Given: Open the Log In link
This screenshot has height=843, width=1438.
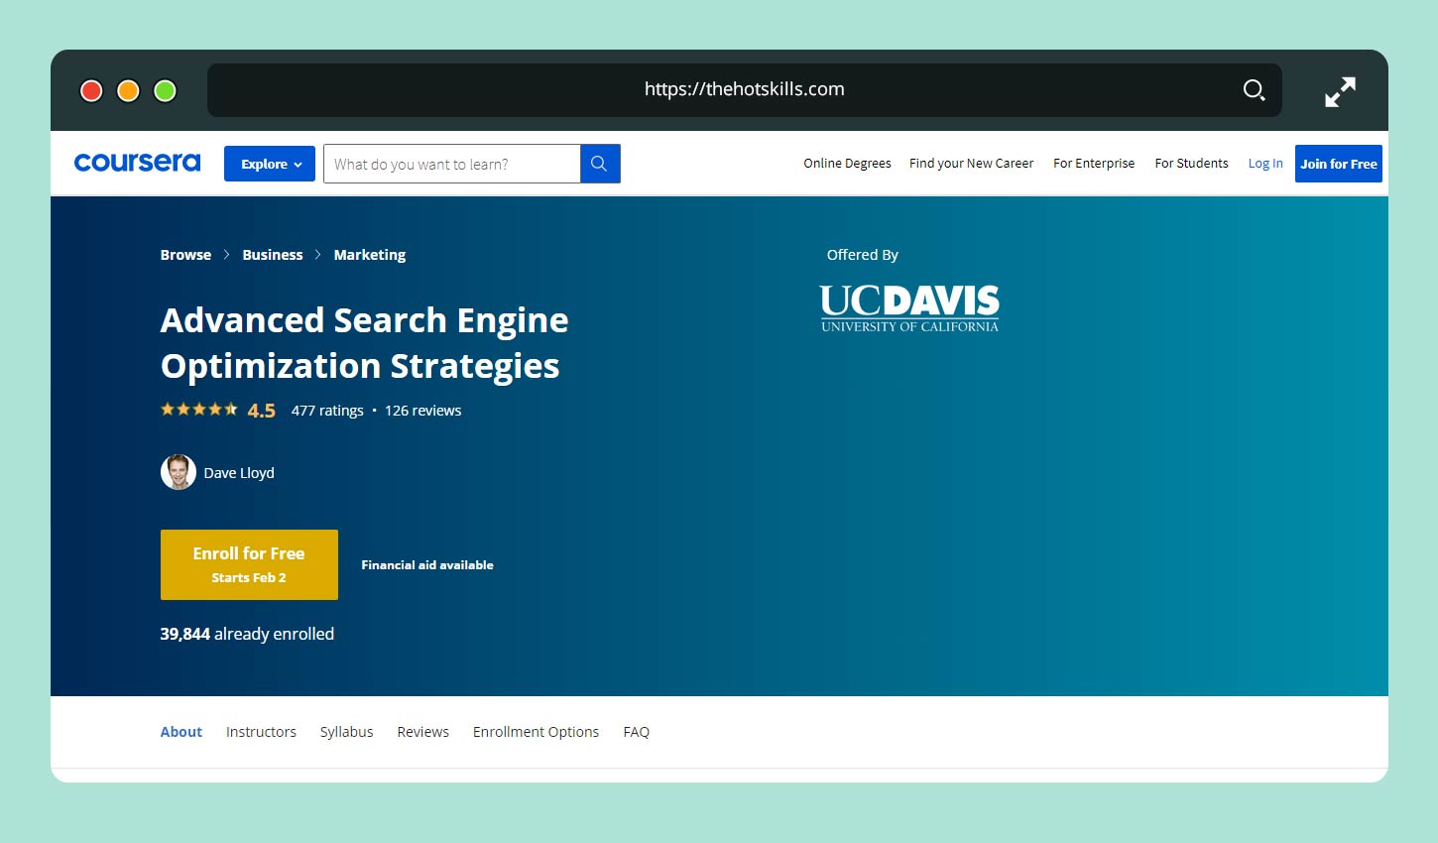Looking at the screenshot, I should pos(1264,164).
